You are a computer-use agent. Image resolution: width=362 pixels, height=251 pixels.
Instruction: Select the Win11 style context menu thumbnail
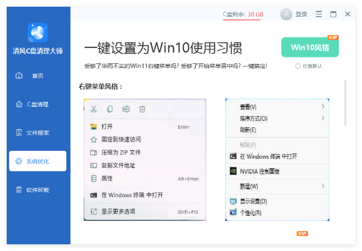tap(145, 160)
